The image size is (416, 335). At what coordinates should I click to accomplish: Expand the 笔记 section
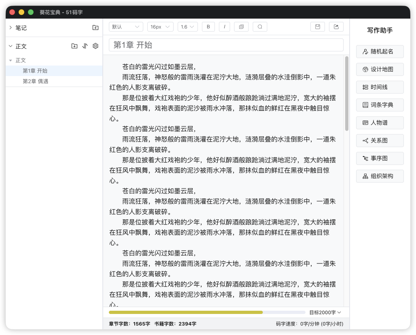(11, 28)
